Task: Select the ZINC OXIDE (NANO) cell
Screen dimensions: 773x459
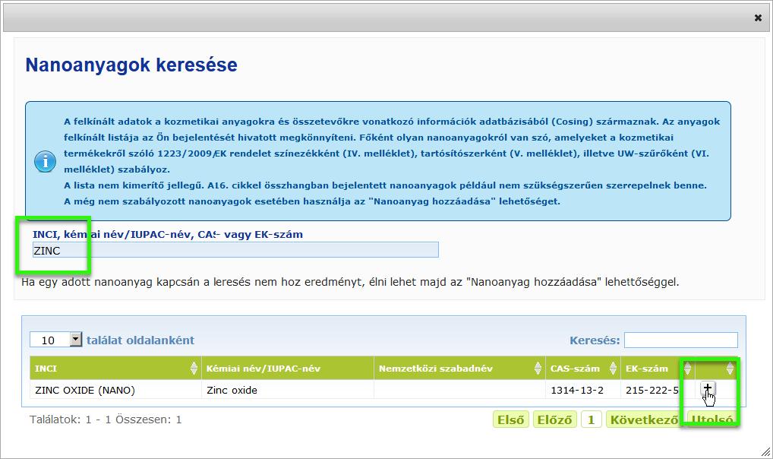Action: pyautogui.click(x=115, y=390)
